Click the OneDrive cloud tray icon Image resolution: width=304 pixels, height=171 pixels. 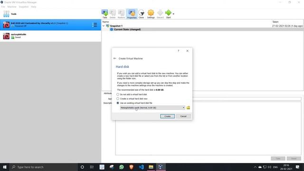coord(260,167)
